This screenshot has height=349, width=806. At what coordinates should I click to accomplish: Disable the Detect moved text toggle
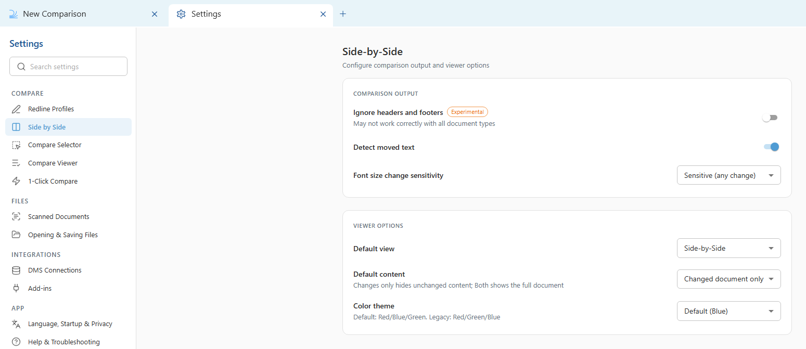point(771,147)
